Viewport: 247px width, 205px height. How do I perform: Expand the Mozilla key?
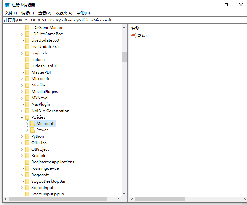(22, 85)
